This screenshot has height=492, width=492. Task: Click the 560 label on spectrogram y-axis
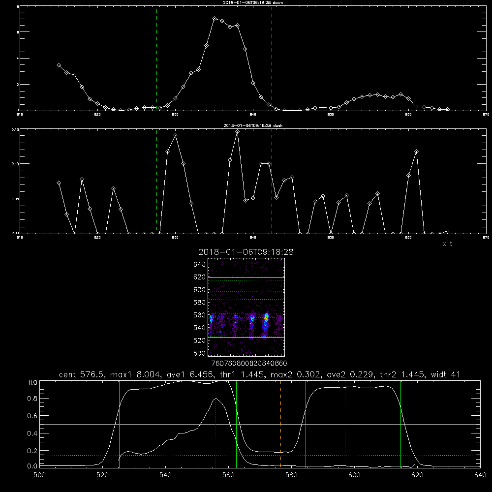click(199, 315)
